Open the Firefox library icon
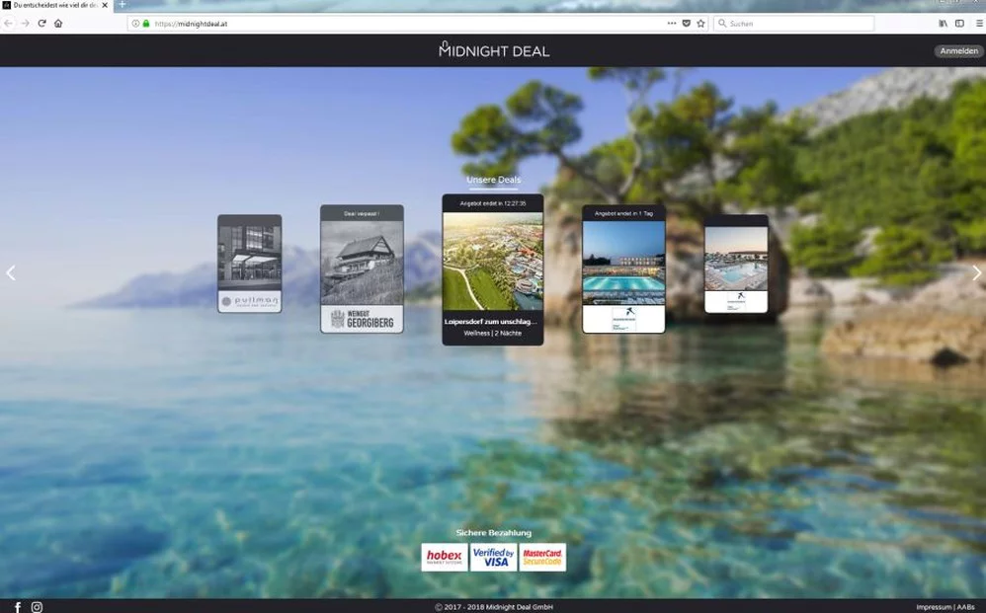The width and height of the screenshot is (986, 613). [943, 23]
